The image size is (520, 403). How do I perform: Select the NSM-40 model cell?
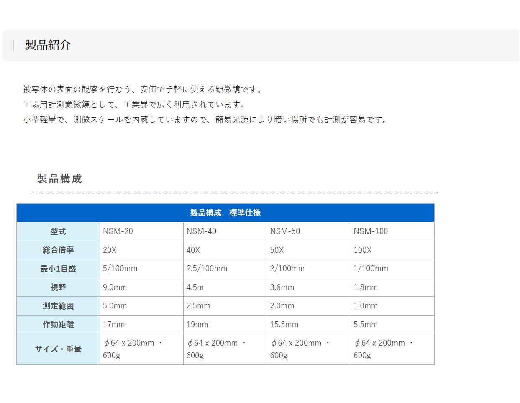click(225, 231)
